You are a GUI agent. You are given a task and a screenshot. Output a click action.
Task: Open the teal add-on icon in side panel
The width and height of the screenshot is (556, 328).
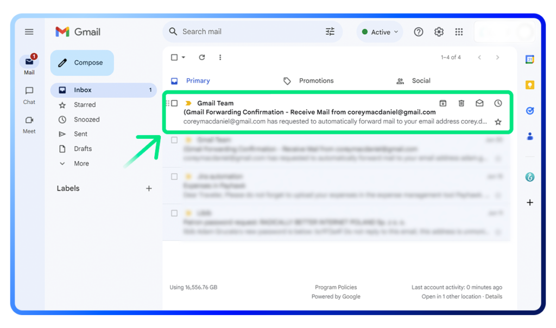pyautogui.click(x=530, y=177)
